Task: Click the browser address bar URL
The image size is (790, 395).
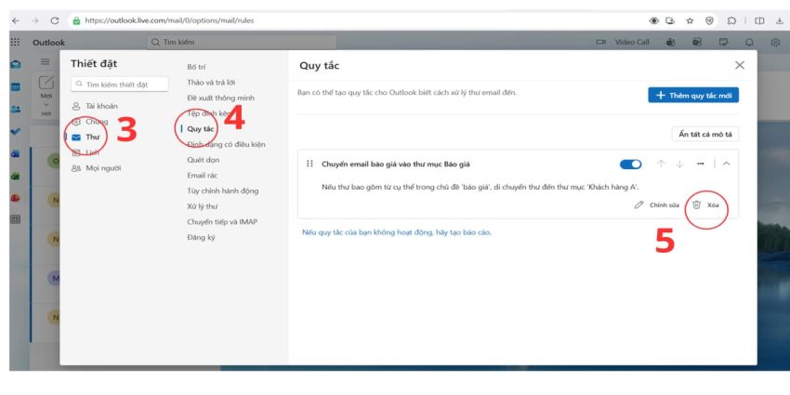Action: [169, 20]
